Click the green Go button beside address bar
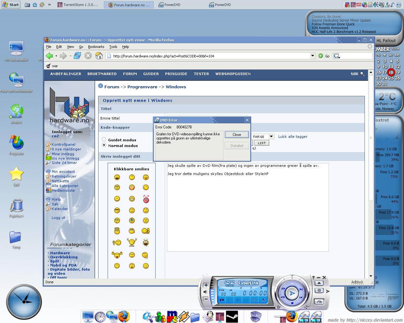This screenshot has width=404, height=323. 324,56
